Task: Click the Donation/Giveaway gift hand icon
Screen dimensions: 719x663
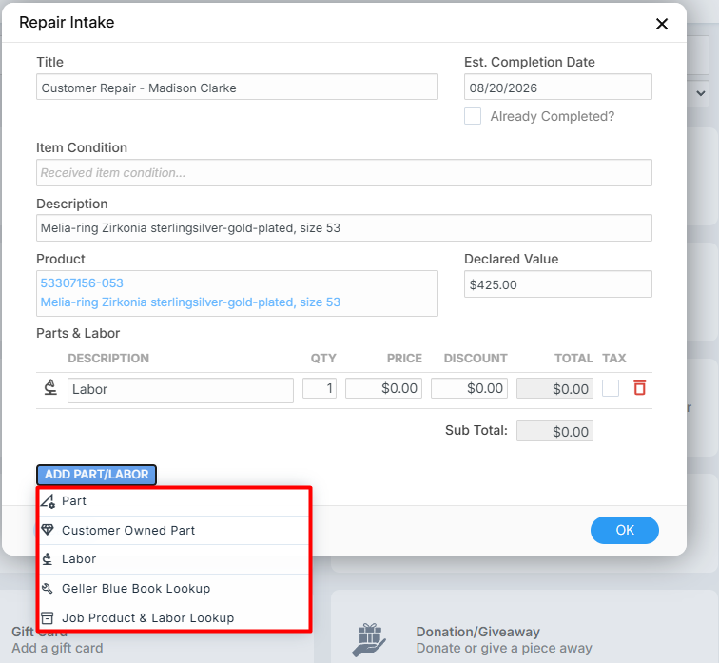Action: [369, 640]
